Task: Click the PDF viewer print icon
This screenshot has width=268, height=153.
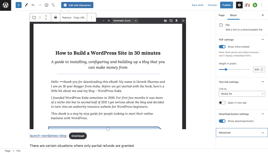Action: point(165,21)
